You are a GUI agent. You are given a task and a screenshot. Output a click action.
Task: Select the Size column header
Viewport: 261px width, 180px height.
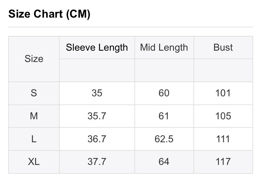34,59
